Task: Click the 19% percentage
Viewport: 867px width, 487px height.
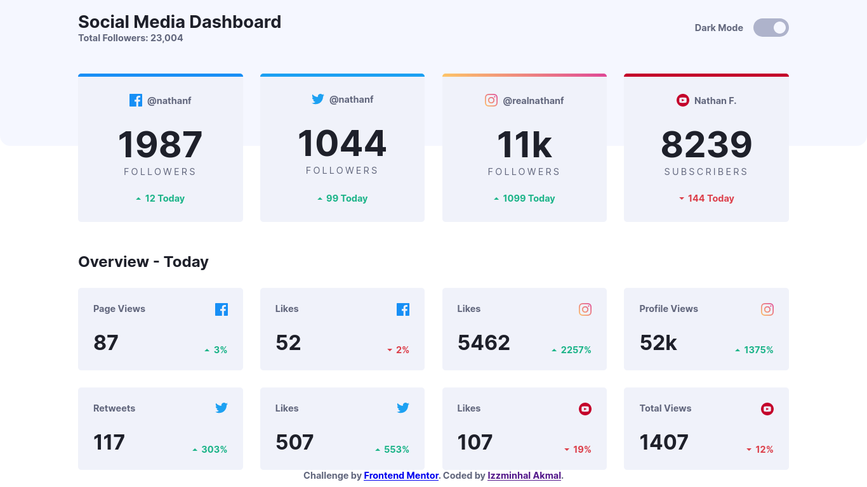Action: [582, 450]
